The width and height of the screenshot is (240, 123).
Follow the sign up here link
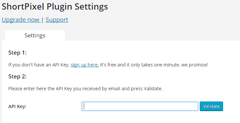click(85, 65)
